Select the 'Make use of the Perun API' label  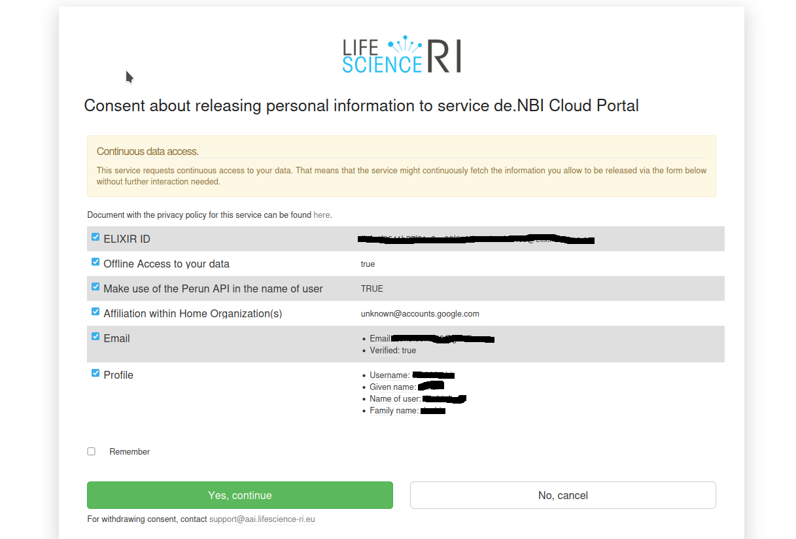click(x=213, y=288)
